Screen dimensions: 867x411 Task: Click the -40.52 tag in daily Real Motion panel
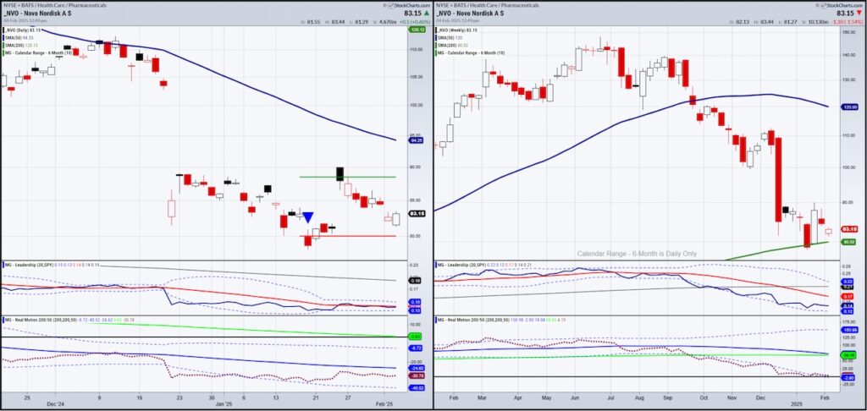(415, 388)
